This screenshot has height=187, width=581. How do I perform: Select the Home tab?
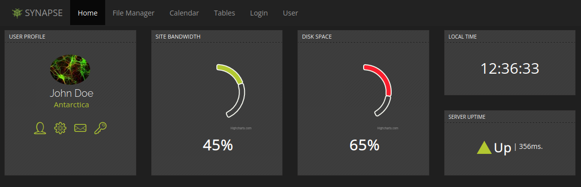(88, 13)
